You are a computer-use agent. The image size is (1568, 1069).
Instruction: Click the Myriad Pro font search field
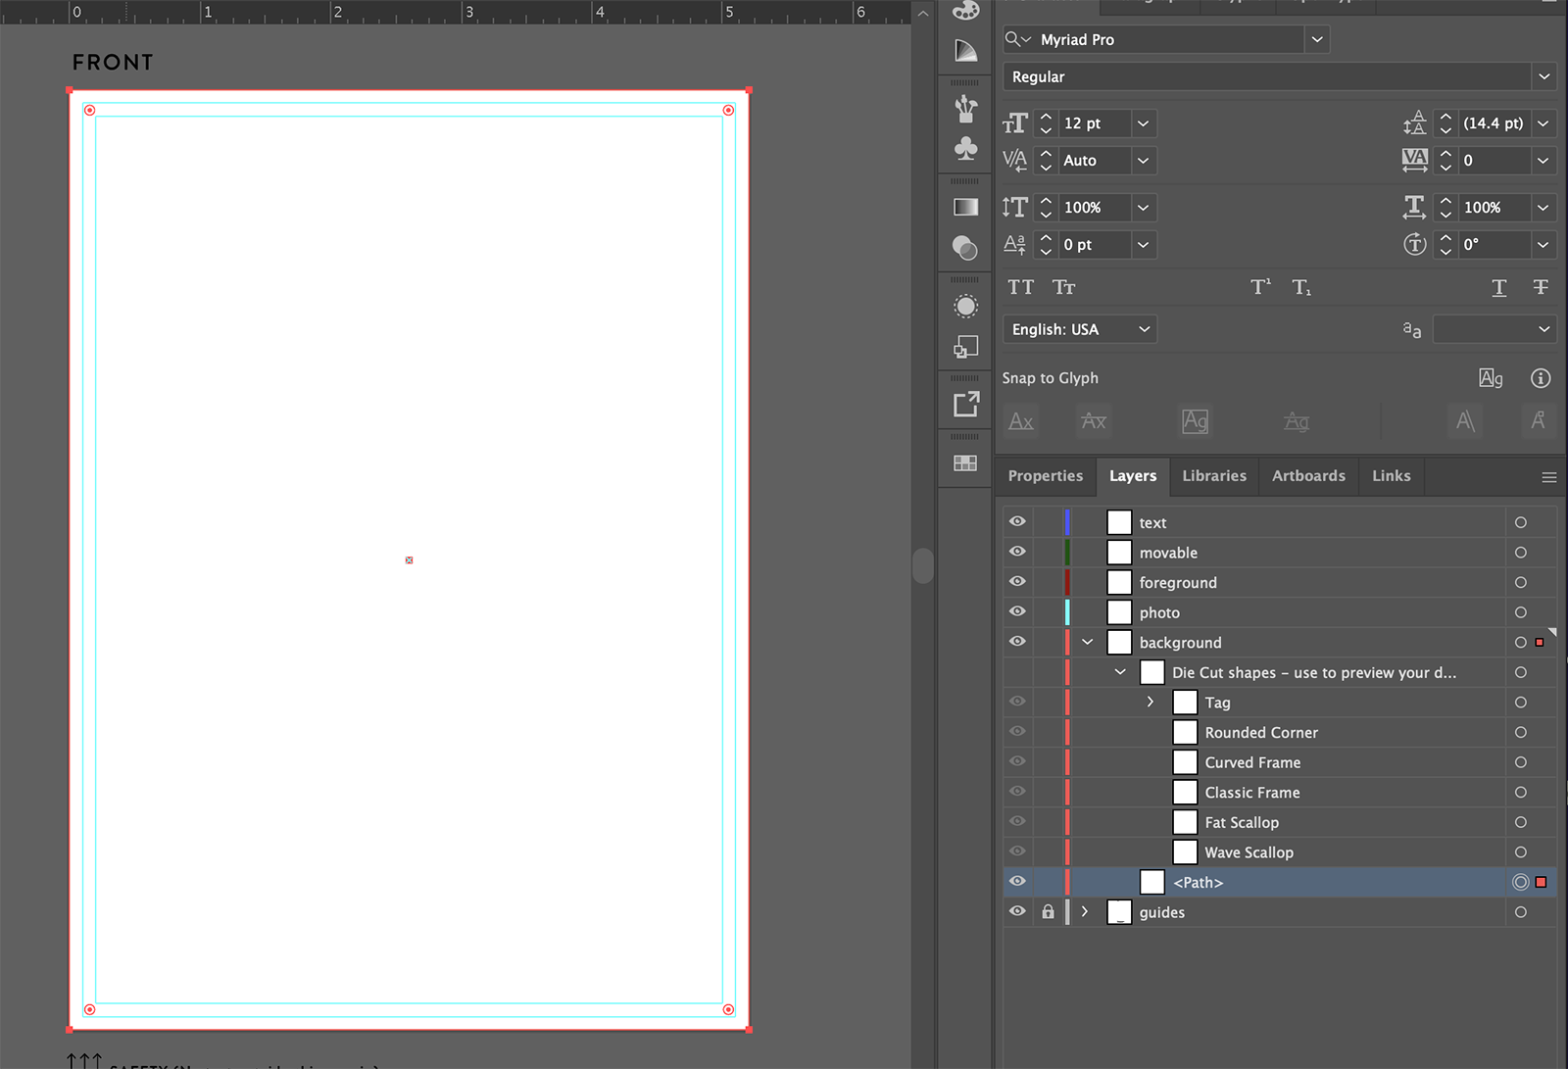[x=1166, y=39]
